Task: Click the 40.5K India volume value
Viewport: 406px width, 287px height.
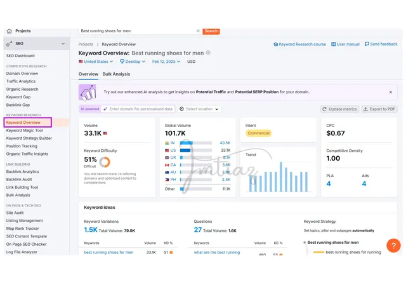Action: 225,143
